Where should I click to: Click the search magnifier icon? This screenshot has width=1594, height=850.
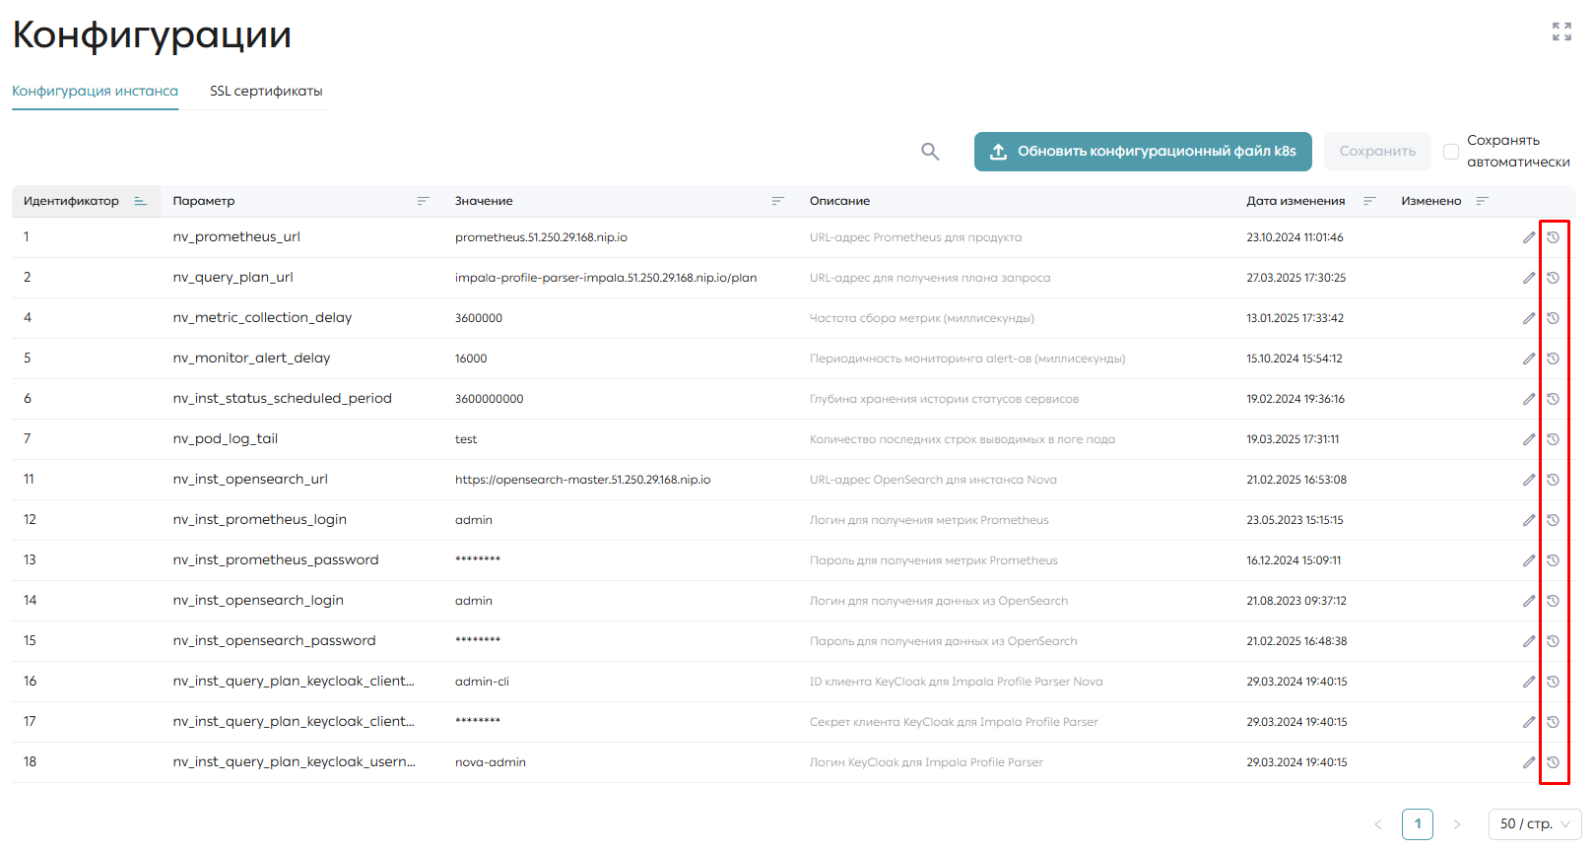[x=930, y=152]
